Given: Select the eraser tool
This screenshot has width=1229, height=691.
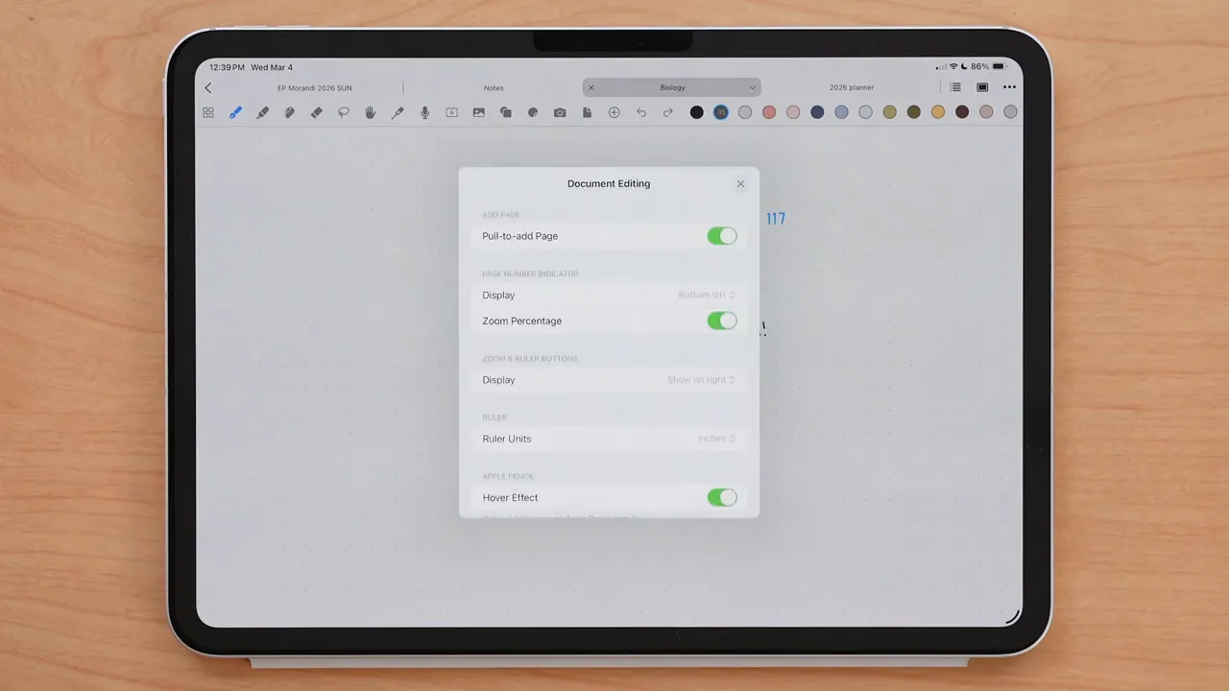Looking at the screenshot, I should [316, 112].
